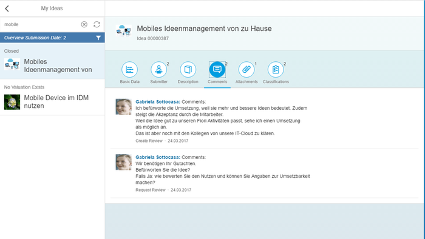Click the 'Attachments' tab label
425x239 pixels.
click(246, 82)
